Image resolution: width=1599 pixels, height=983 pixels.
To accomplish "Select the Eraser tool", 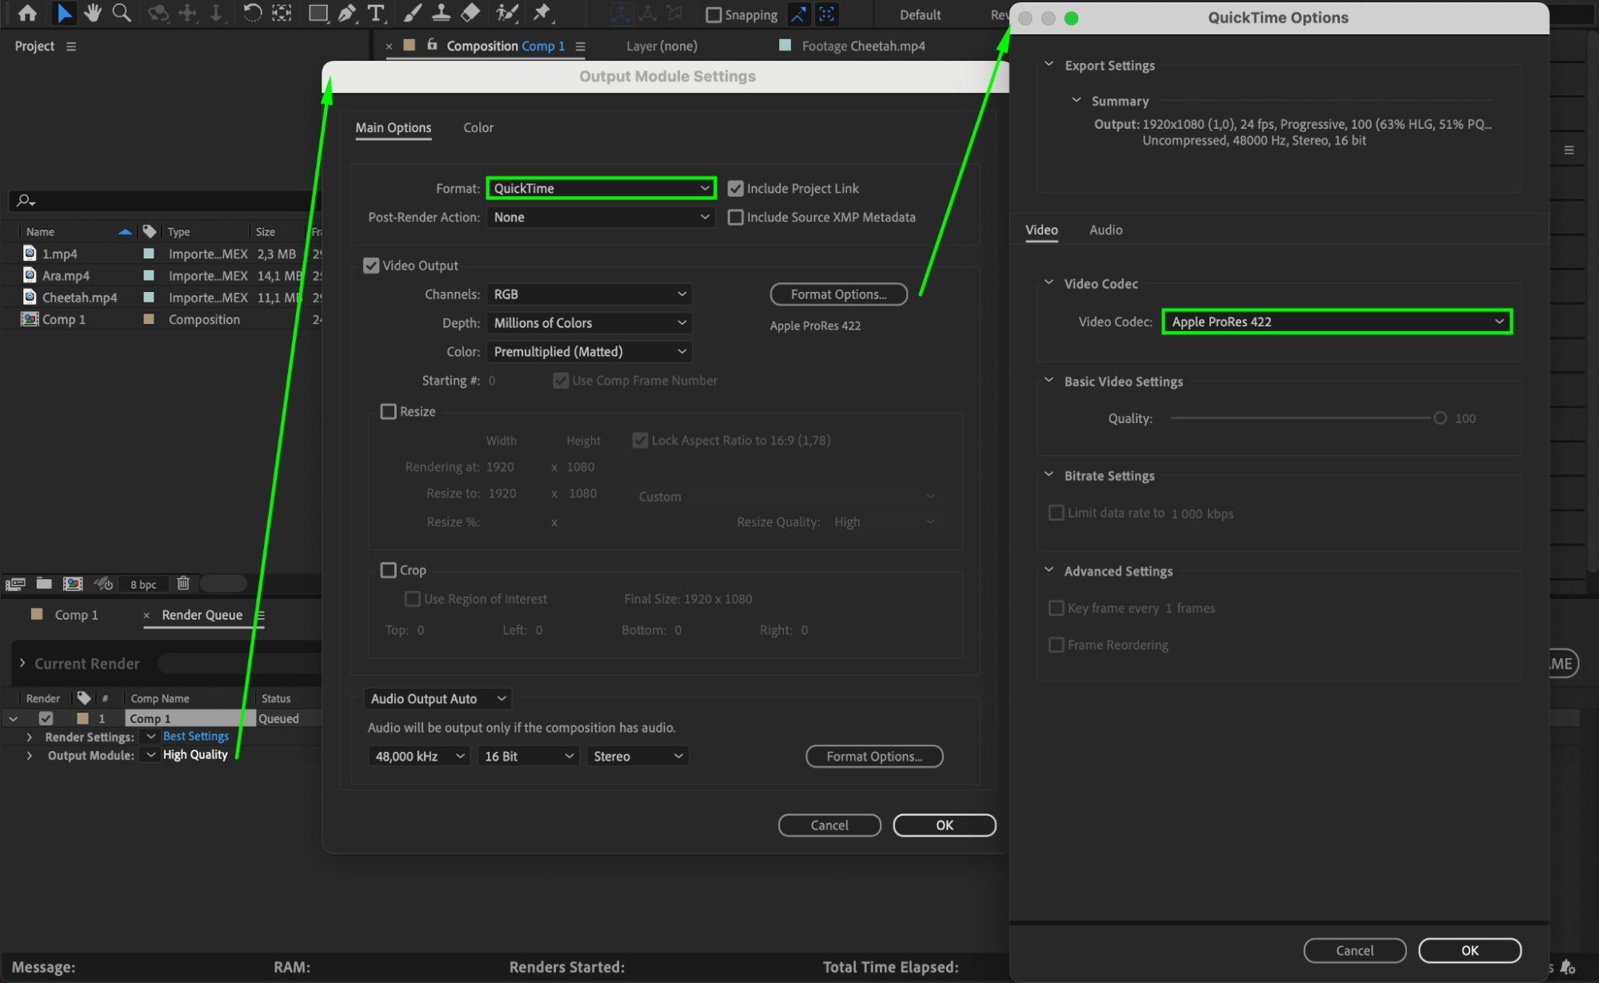I will tap(471, 13).
